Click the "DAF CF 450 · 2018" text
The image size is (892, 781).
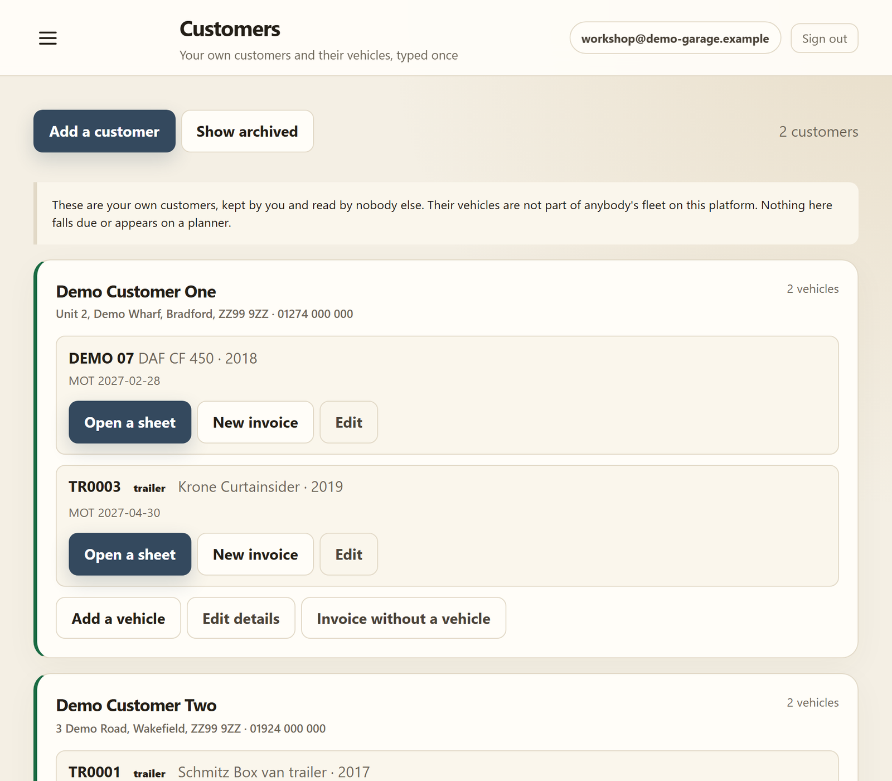(x=198, y=358)
